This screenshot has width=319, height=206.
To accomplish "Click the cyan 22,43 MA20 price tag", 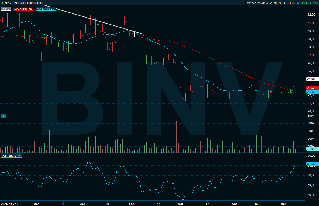I will coord(312,92).
